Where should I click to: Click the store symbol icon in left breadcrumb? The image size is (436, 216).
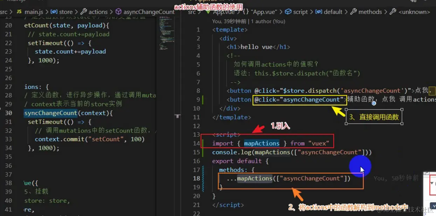pos(54,12)
